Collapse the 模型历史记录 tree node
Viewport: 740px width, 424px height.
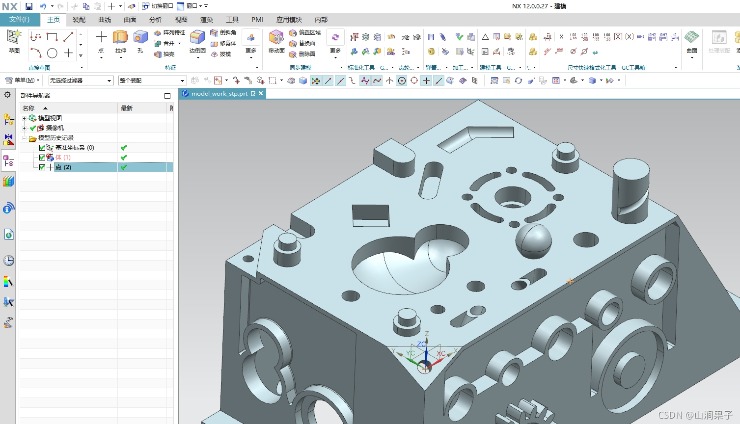coord(24,138)
